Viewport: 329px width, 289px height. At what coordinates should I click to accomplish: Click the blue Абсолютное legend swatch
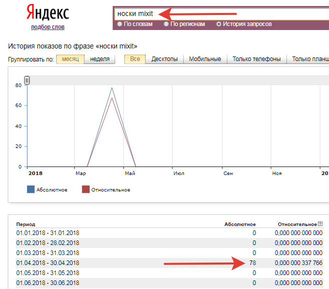[31, 189]
